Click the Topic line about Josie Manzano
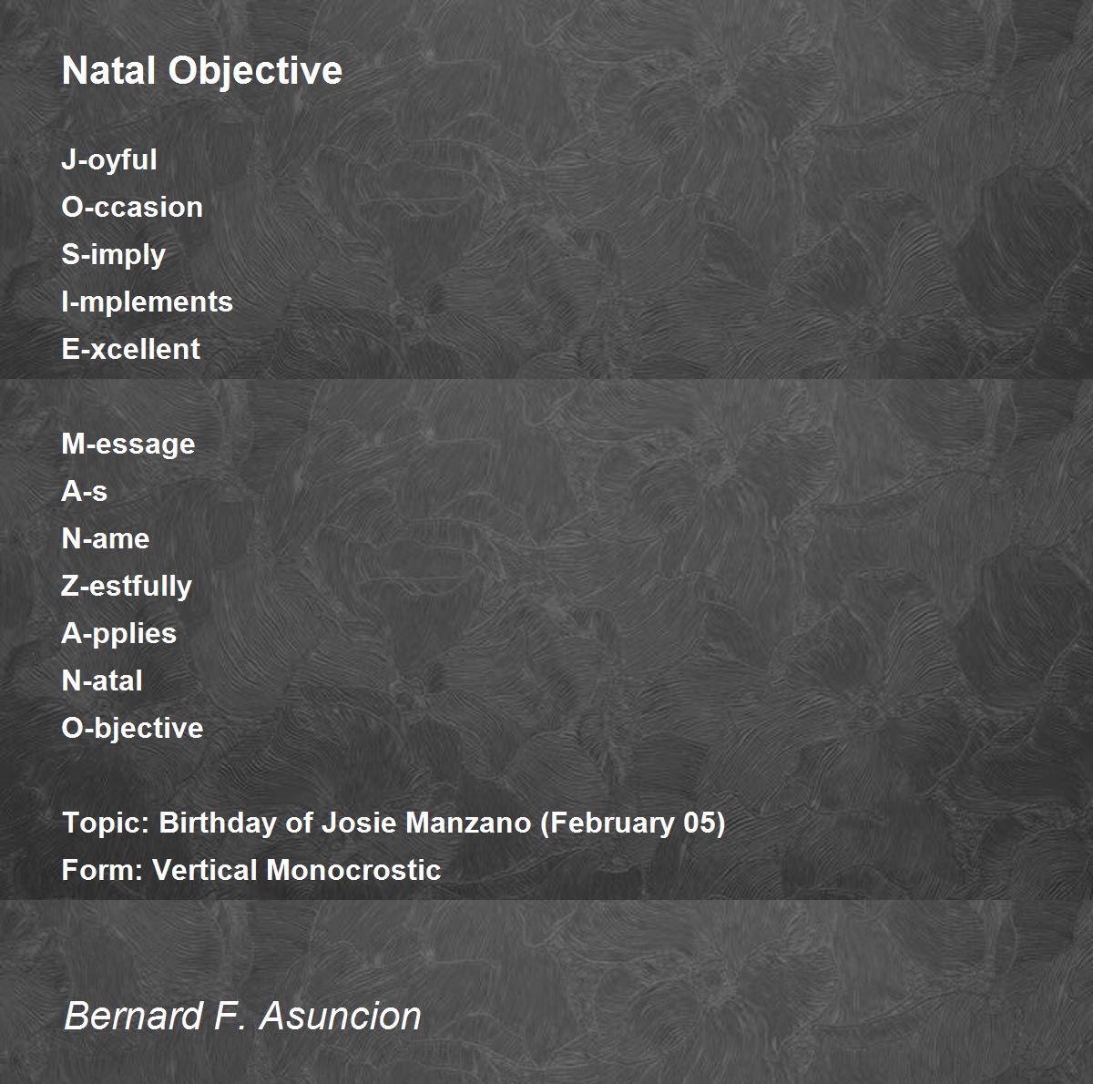The image size is (1093, 1084). [393, 823]
